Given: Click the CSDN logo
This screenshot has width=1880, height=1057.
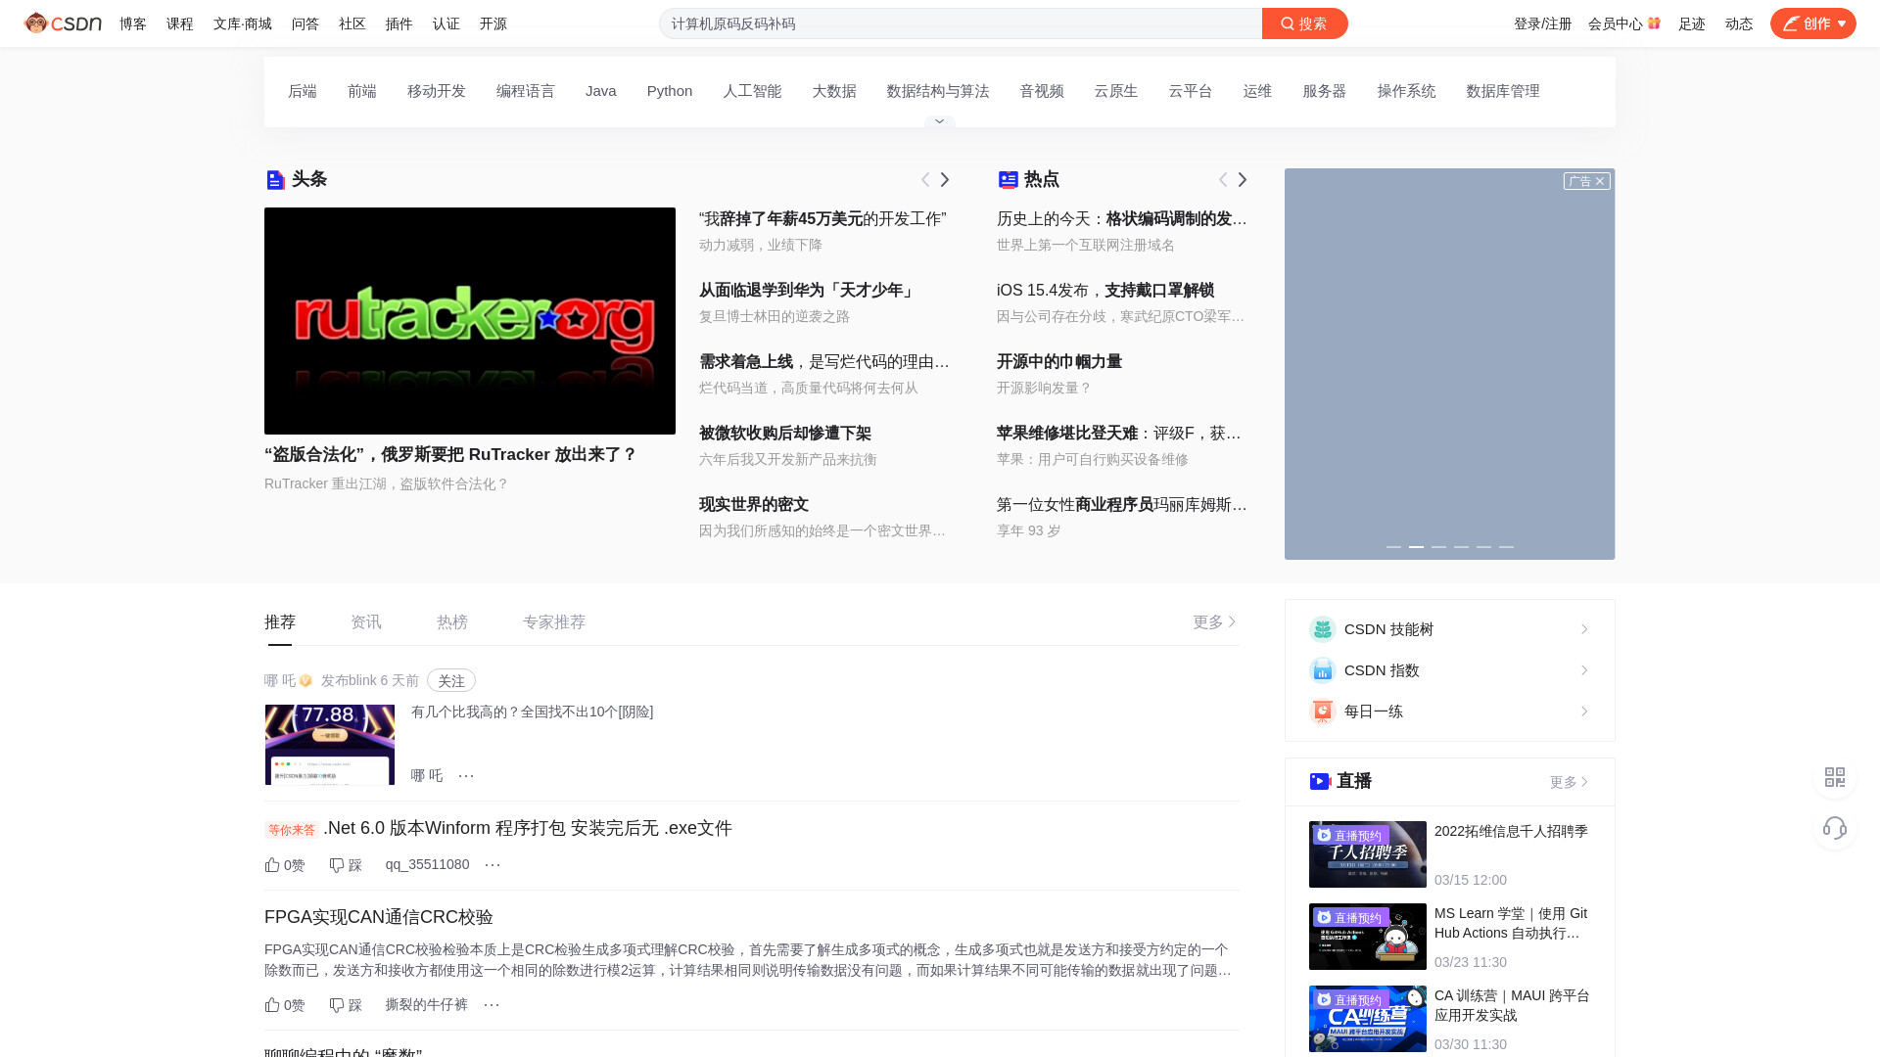Looking at the screenshot, I should click(x=63, y=23).
